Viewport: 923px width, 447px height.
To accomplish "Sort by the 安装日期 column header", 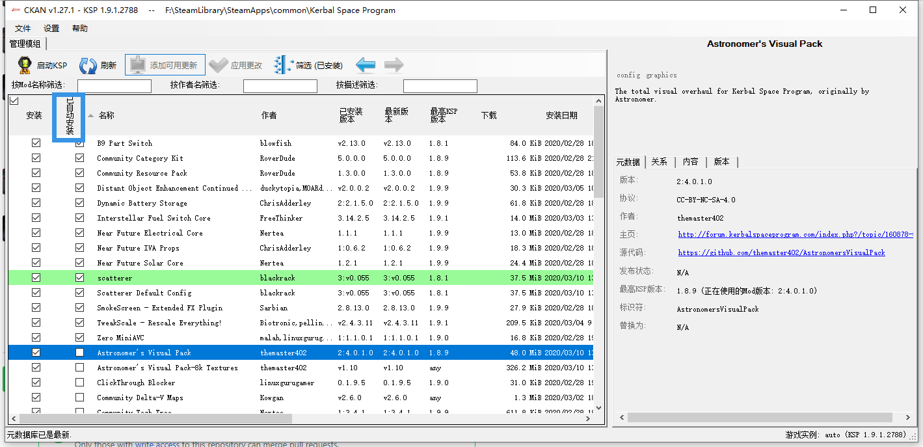I will (x=561, y=115).
